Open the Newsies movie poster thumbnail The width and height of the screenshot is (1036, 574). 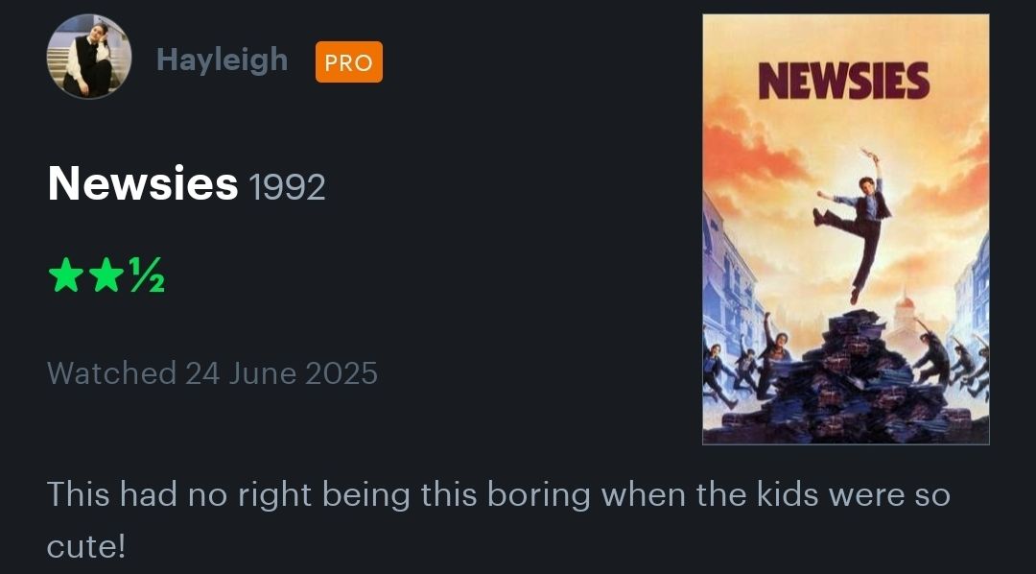845,229
